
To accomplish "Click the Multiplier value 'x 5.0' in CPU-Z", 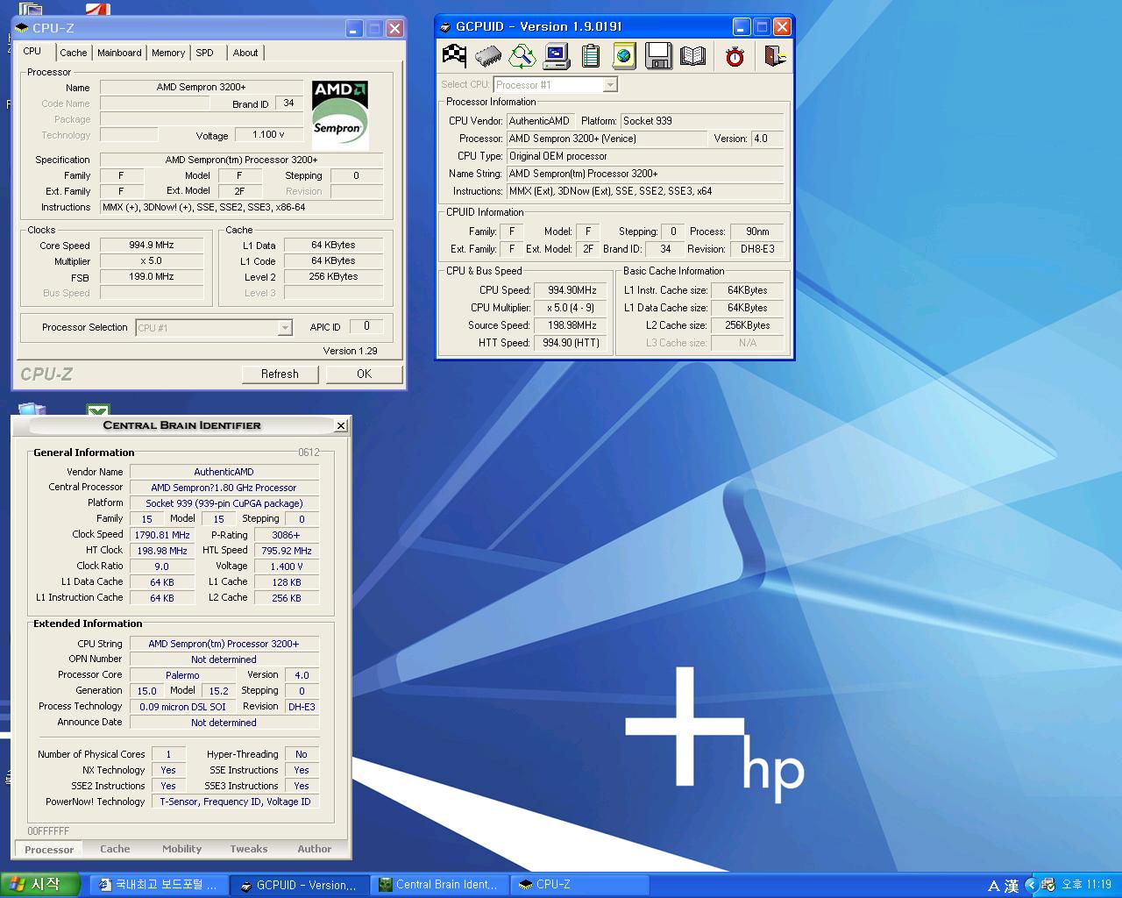I will (152, 261).
